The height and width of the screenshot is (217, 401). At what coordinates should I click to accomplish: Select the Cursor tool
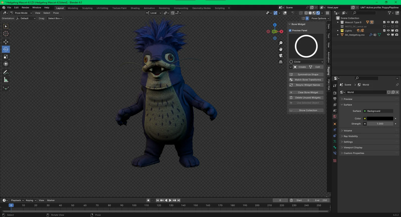pyautogui.click(x=6, y=34)
